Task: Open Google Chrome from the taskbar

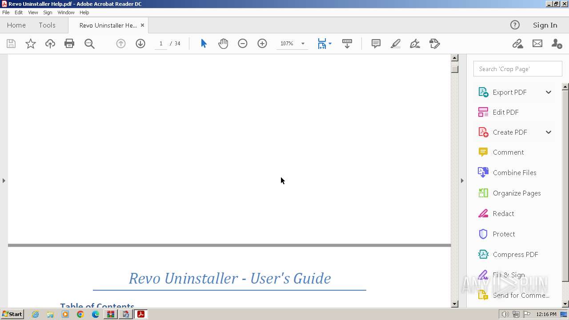Action: tap(80, 314)
